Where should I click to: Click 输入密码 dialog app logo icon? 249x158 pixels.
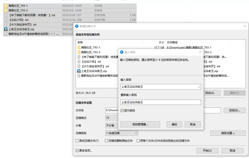coord(122,52)
